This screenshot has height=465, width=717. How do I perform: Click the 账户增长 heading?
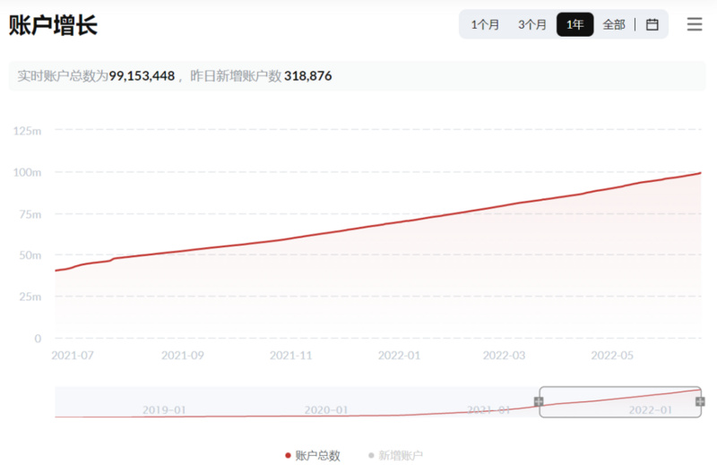pos(53,25)
